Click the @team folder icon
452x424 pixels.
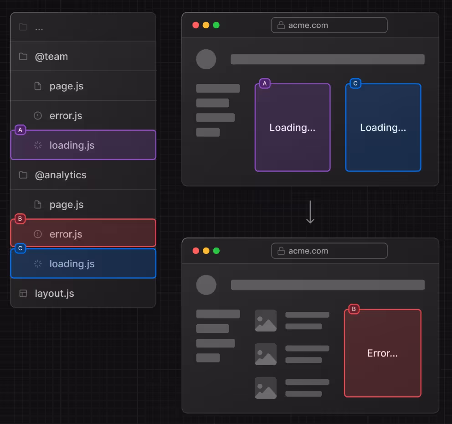pos(23,56)
